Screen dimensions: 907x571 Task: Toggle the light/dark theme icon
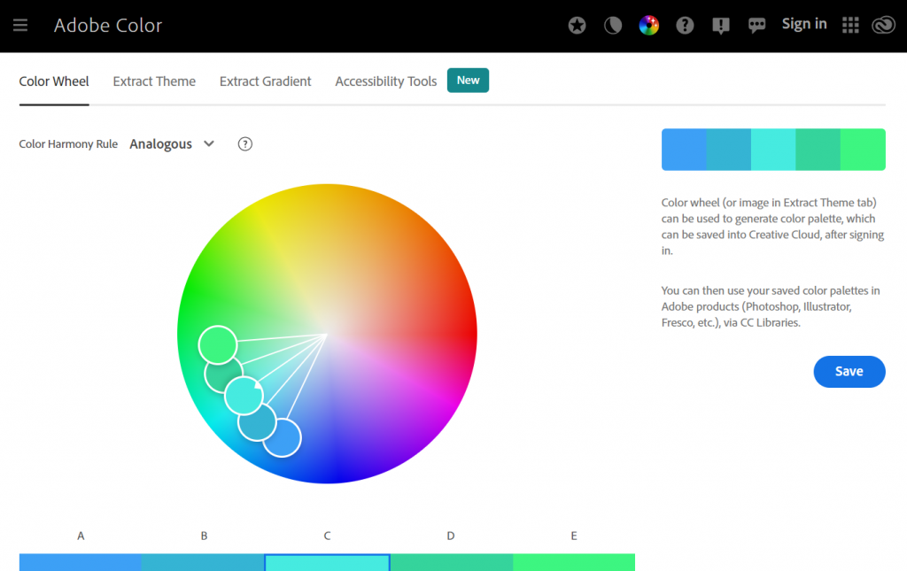613,25
